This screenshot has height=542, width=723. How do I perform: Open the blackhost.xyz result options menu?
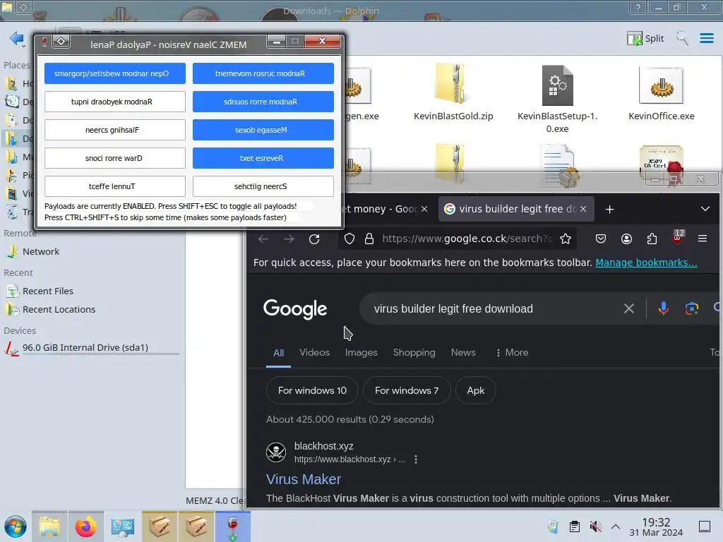416,459
